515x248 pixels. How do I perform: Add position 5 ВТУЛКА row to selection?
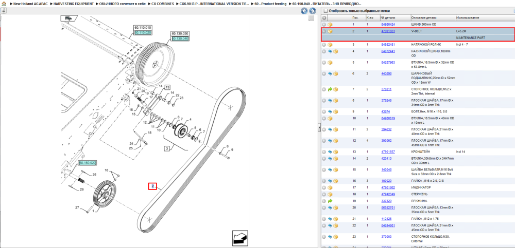[x=324, y=62]
